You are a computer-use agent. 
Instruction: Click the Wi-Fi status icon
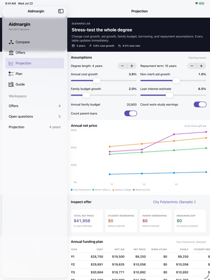tap(196, 3)
